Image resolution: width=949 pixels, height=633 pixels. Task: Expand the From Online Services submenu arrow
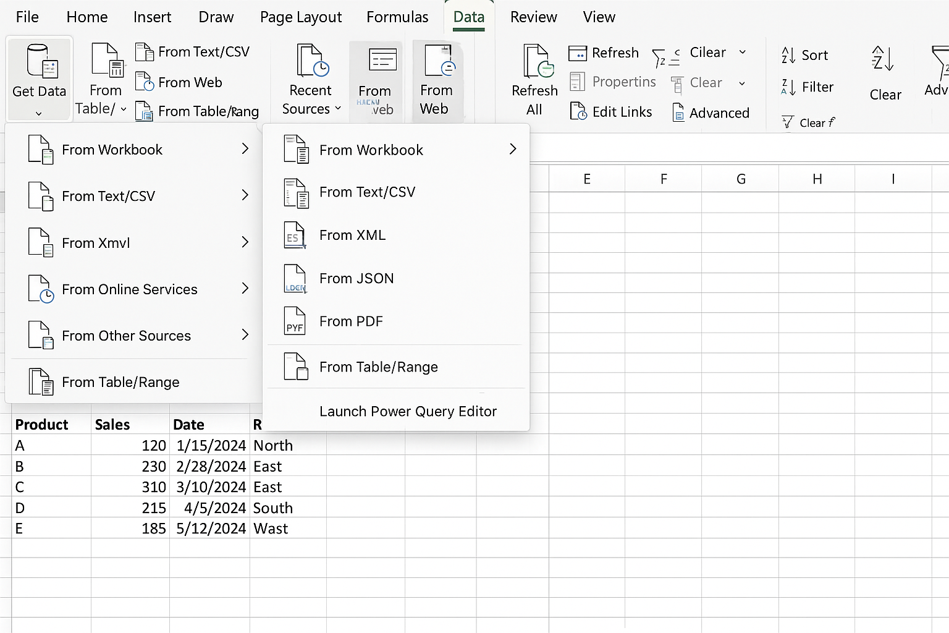click(245, 289)
